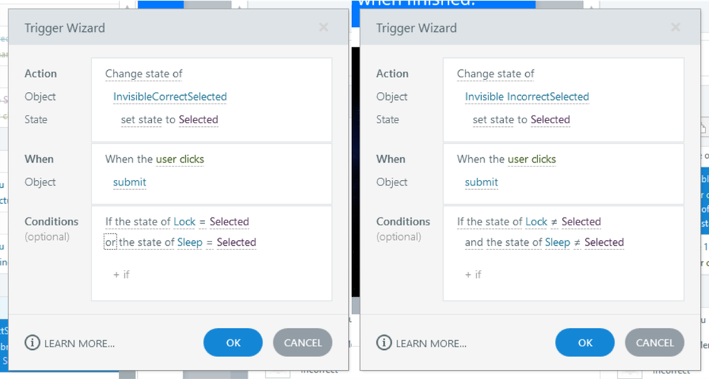The width and height of the screenshot is (709, 379).
Task: Click the info icon in the InvisibleCorrectSelected wizard
Action: coord(32,343)
